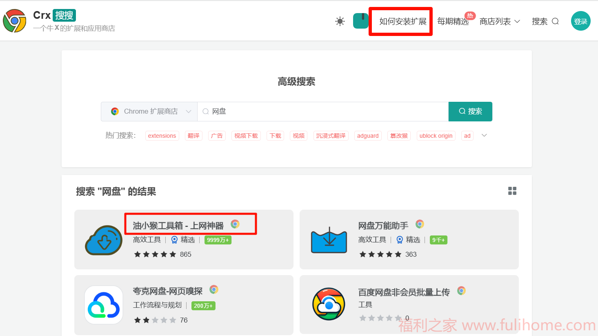Open the Chrome 扩展商店 store selector
This screenshot has height=336, width=598.
click(149, 111)
